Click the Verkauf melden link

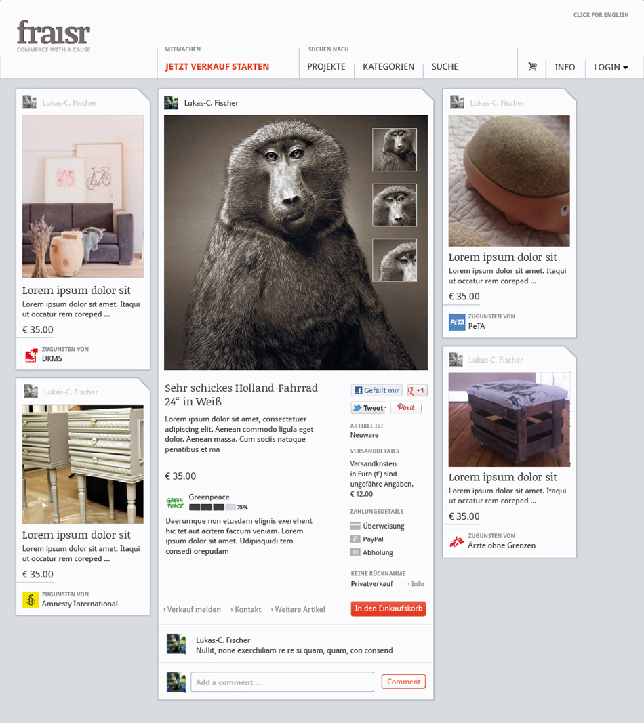[x=193, y=609]
